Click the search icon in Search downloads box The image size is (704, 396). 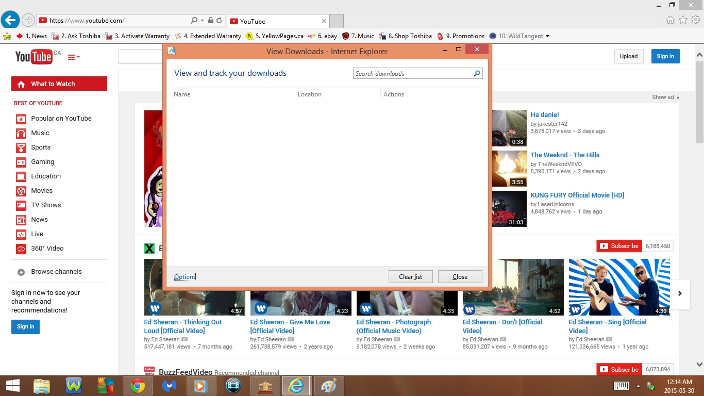tap(477, 74)
